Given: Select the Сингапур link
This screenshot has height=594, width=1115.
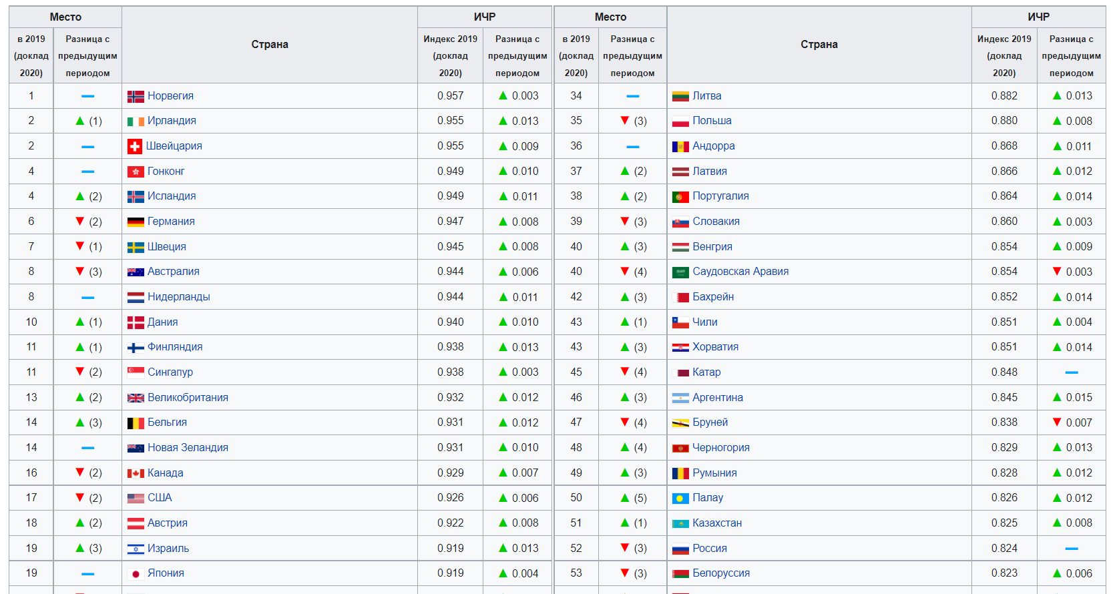Looking at the screenshot, I should (x=170, y=372).
